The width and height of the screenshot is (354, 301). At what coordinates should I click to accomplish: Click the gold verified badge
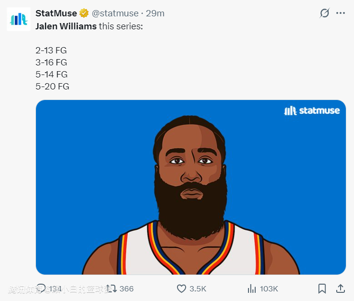pos(84,13)
